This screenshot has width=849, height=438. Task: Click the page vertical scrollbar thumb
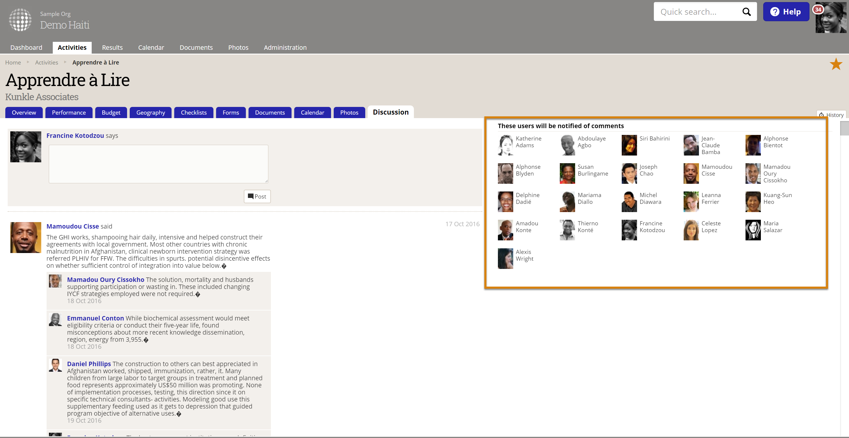(844, 128)
